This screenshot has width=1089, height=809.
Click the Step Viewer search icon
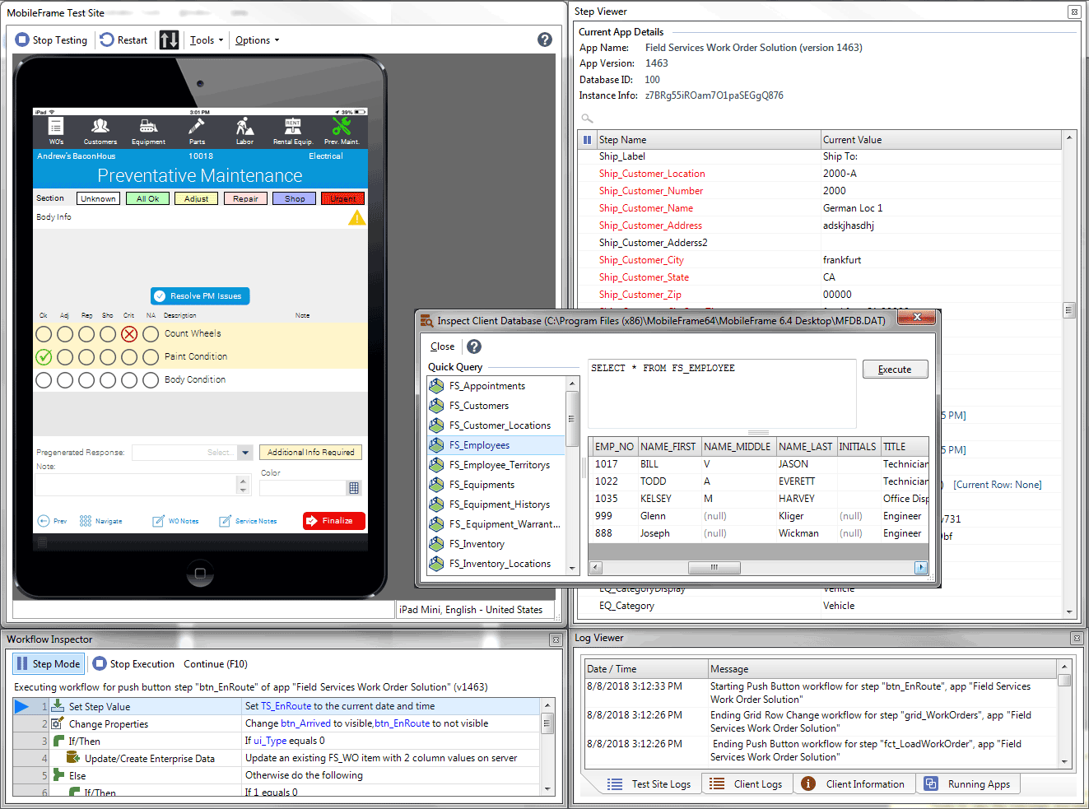coord(587,119)
